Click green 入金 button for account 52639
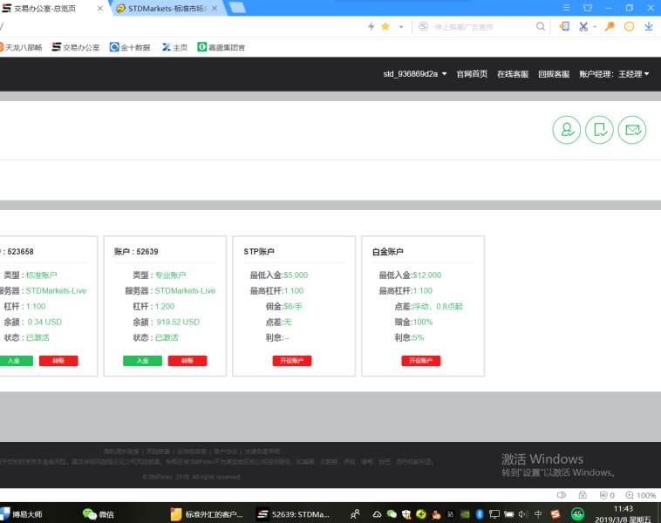Viewport: 661px width, 523px height. 142,361
